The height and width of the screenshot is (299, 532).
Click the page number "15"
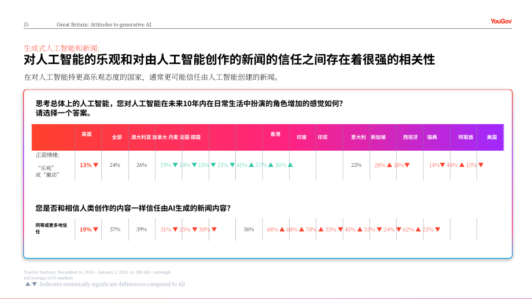(x=26, y=24)
